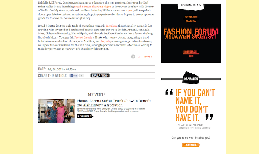Open the Projekt Galerie link
The image size is (259, 154).
pos(83,37)
